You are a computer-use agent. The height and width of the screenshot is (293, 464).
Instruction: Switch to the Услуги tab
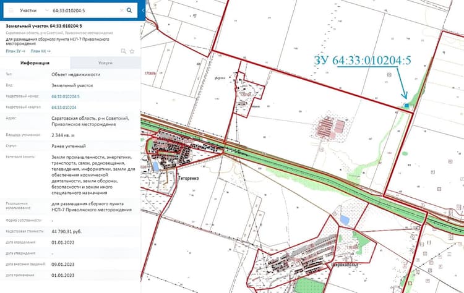pos(105,63)
